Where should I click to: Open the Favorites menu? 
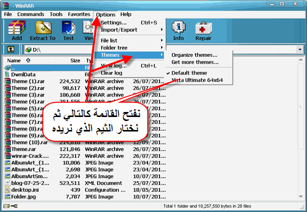click(79, 14)
